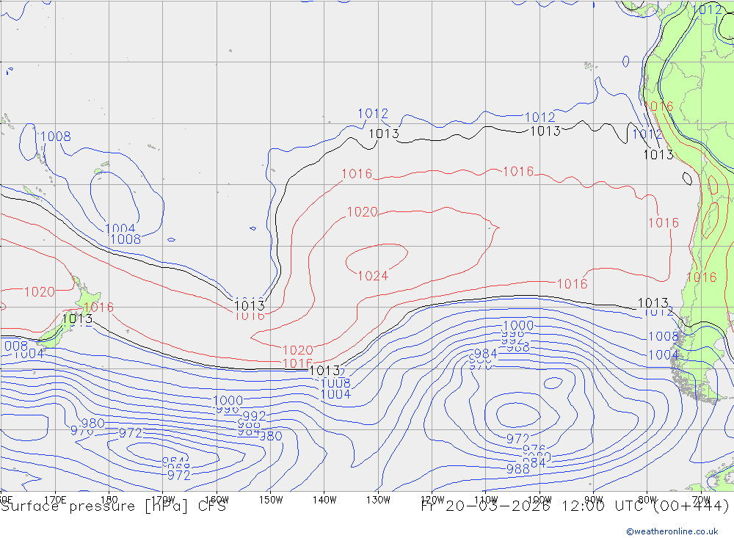734x538 pixels.
Task: Click the 'Fr 20-03-2026 12:00 UTC' timestamp
Action: [532, 506]
